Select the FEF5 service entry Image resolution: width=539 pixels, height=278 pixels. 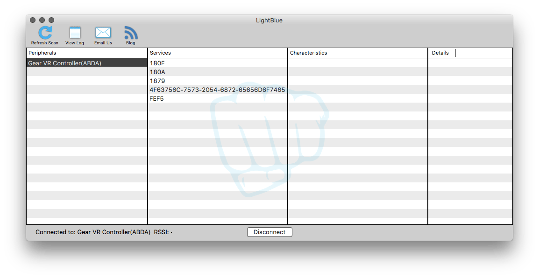point(157,98)
